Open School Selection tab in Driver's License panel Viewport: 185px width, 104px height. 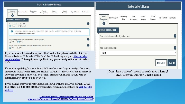click(x=114, y=18)
